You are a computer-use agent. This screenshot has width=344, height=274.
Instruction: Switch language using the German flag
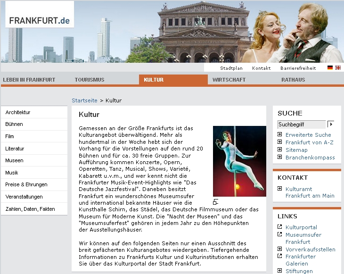[x=330, y=68]
